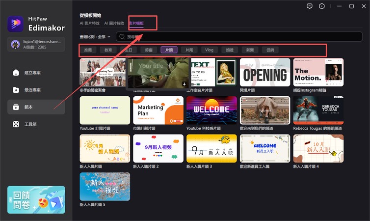
Task: Click the search magnifier icon
Action: coord(122,37)
